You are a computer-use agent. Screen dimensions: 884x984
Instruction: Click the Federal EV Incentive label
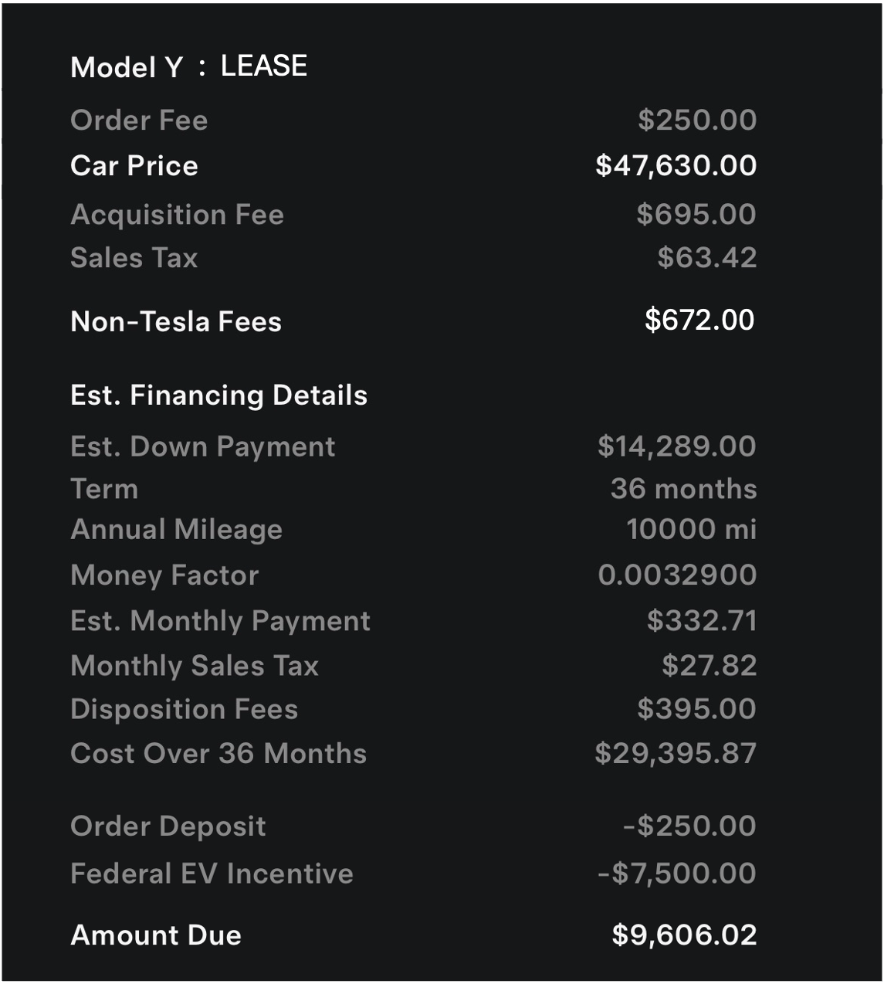[212, 874]
